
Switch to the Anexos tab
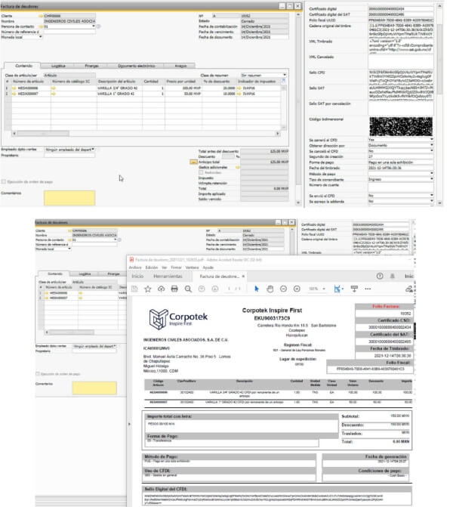click(x=180, y=66)
